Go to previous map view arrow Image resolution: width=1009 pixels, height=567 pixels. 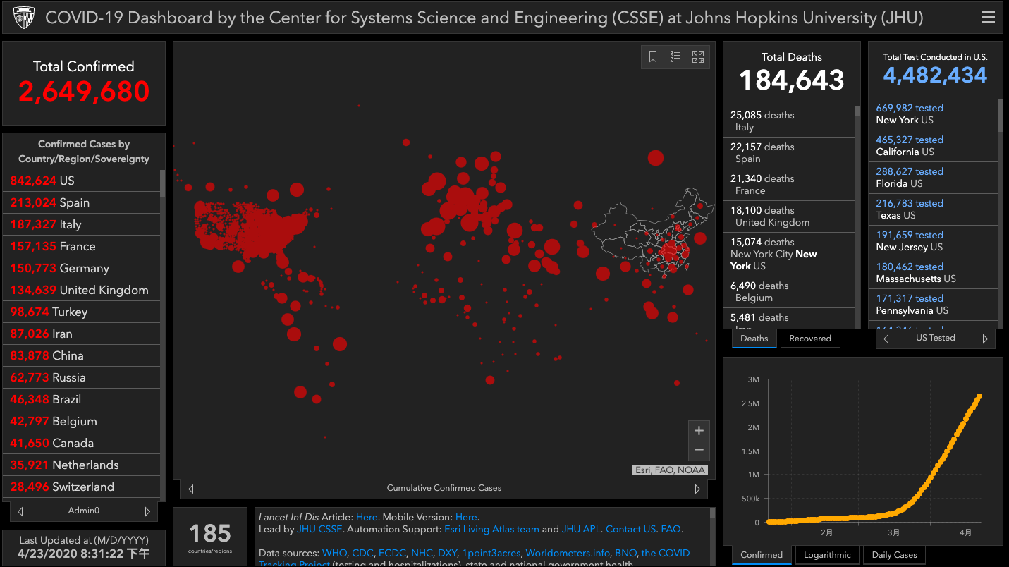click(191, 489)
